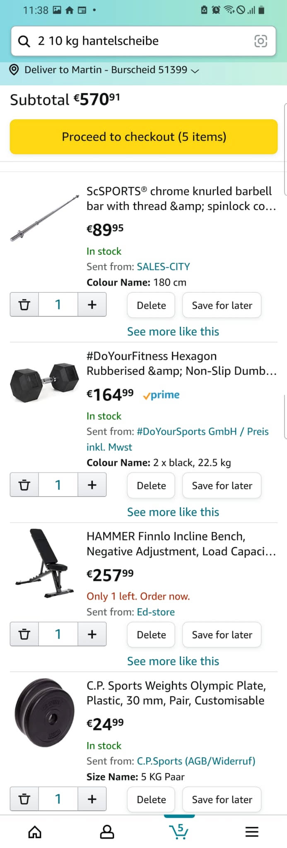Tap trash icon for HAMMER Finnlo bench
This screenshot has height=848, width=287.
click(x=24, y=634)
